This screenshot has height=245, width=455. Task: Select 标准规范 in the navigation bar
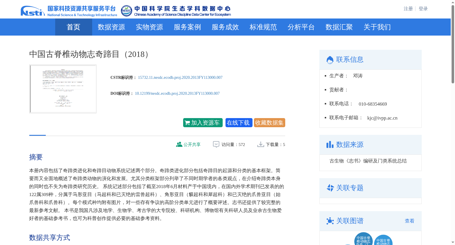(263, 27)
